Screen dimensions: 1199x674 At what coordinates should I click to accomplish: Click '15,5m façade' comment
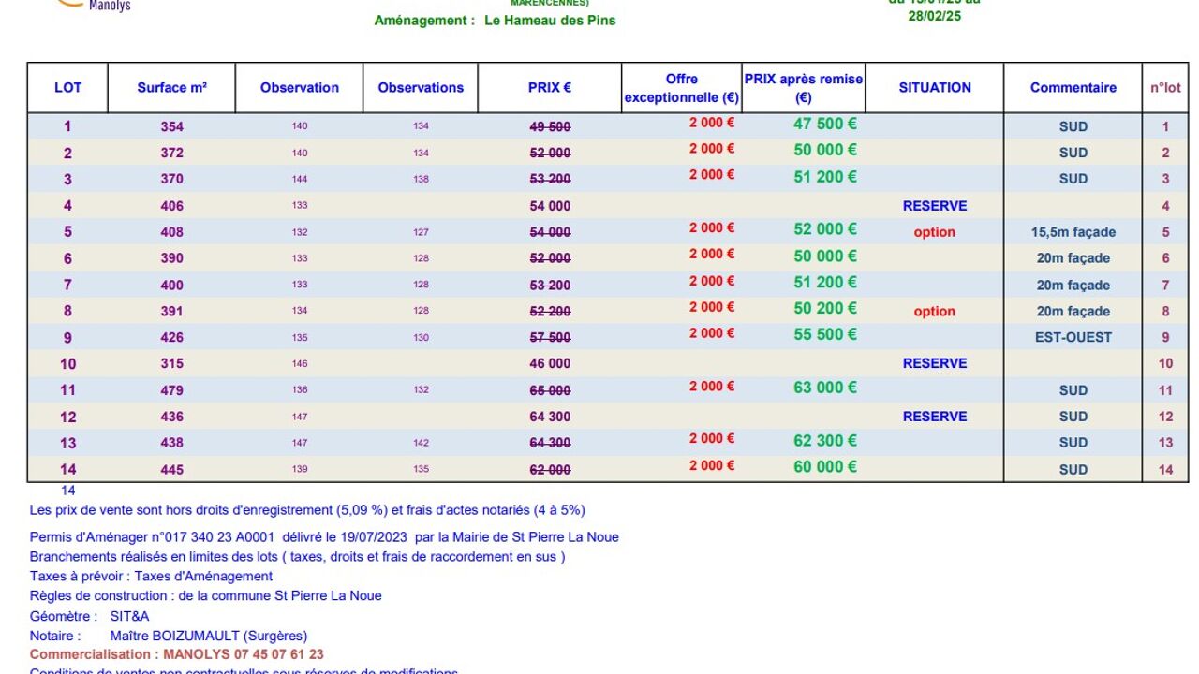[x=1073, y=232]
